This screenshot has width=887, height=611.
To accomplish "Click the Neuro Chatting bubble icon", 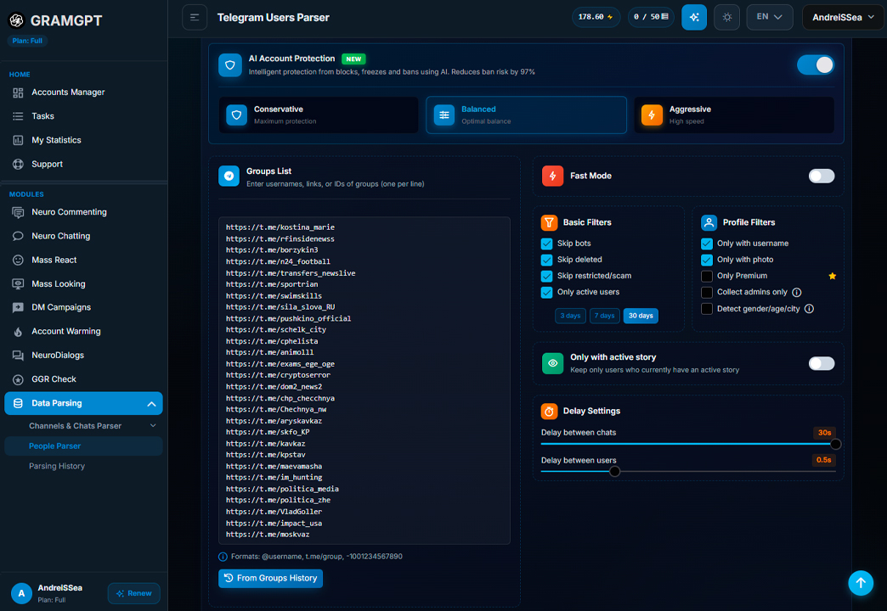I will click(x=18, y=236).
